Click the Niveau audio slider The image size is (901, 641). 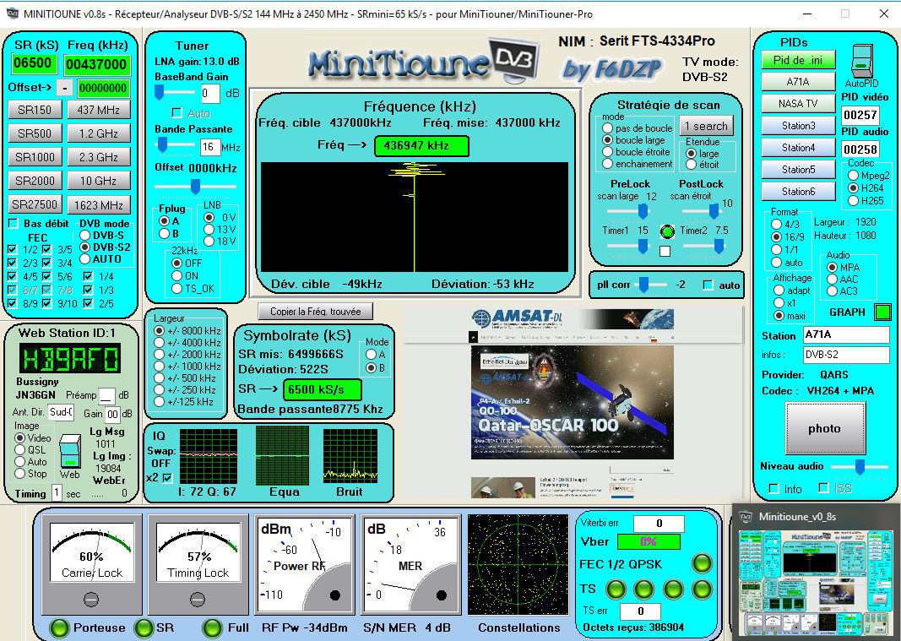coord(860,466)
